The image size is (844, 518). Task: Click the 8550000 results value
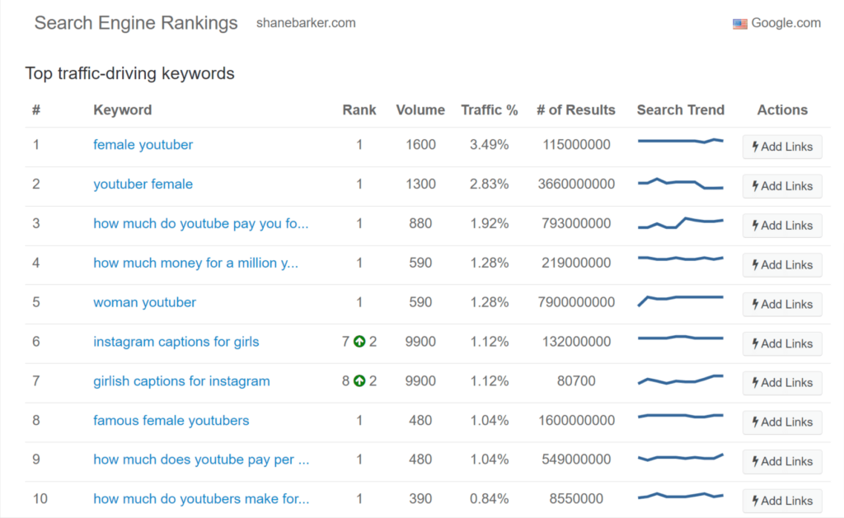click(x=576, y=498)
